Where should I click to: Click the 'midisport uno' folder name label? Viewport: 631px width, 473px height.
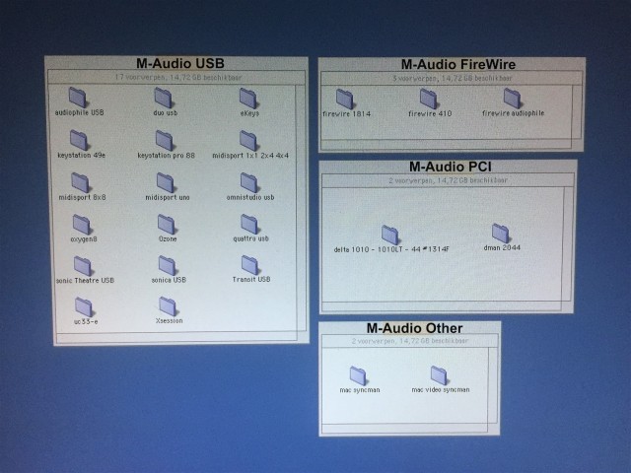[168, 197]
